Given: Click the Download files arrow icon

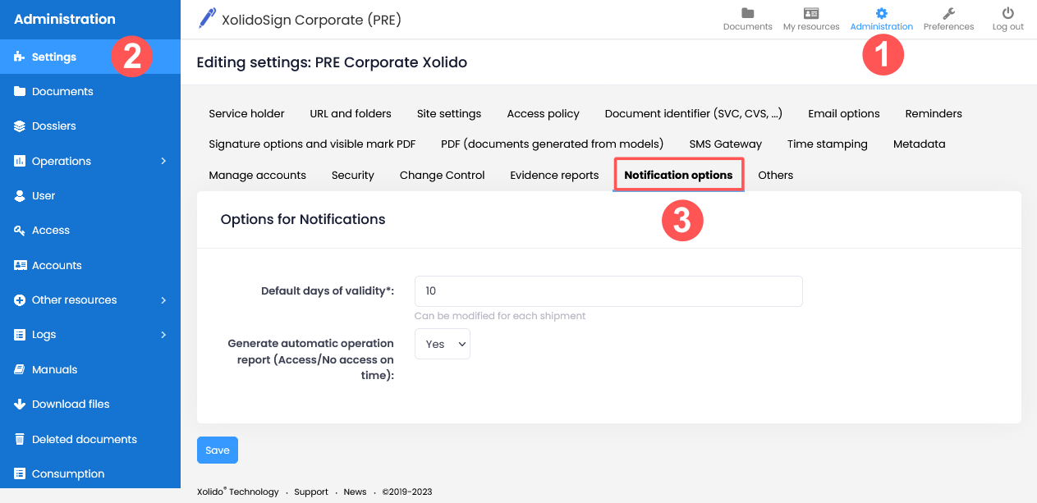Looking at the screenshot, I should (x=20, y=404).
